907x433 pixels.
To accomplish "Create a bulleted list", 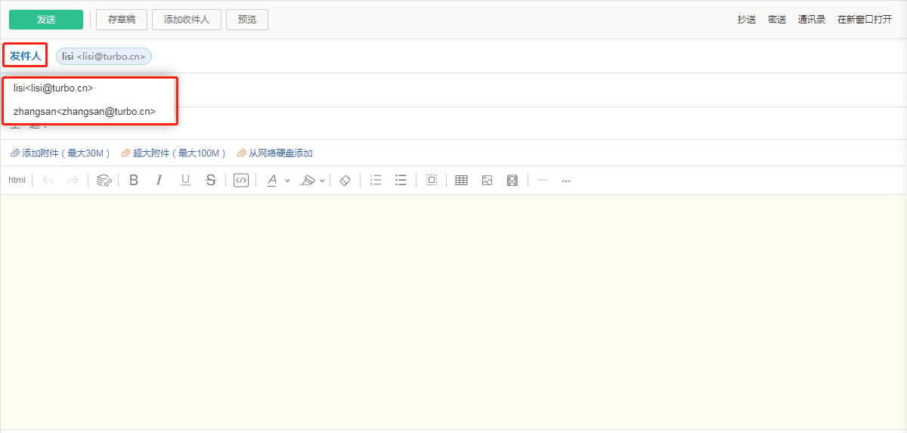I will [401, 180].
